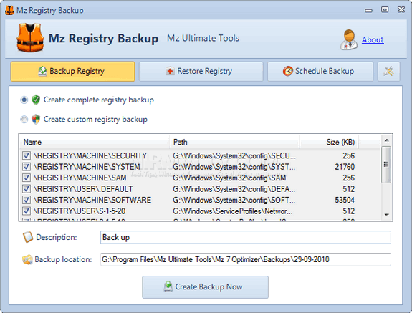The image size is (412, 313).
Task: Click the red cross Restore Registry icon
Action: point(170,71)
